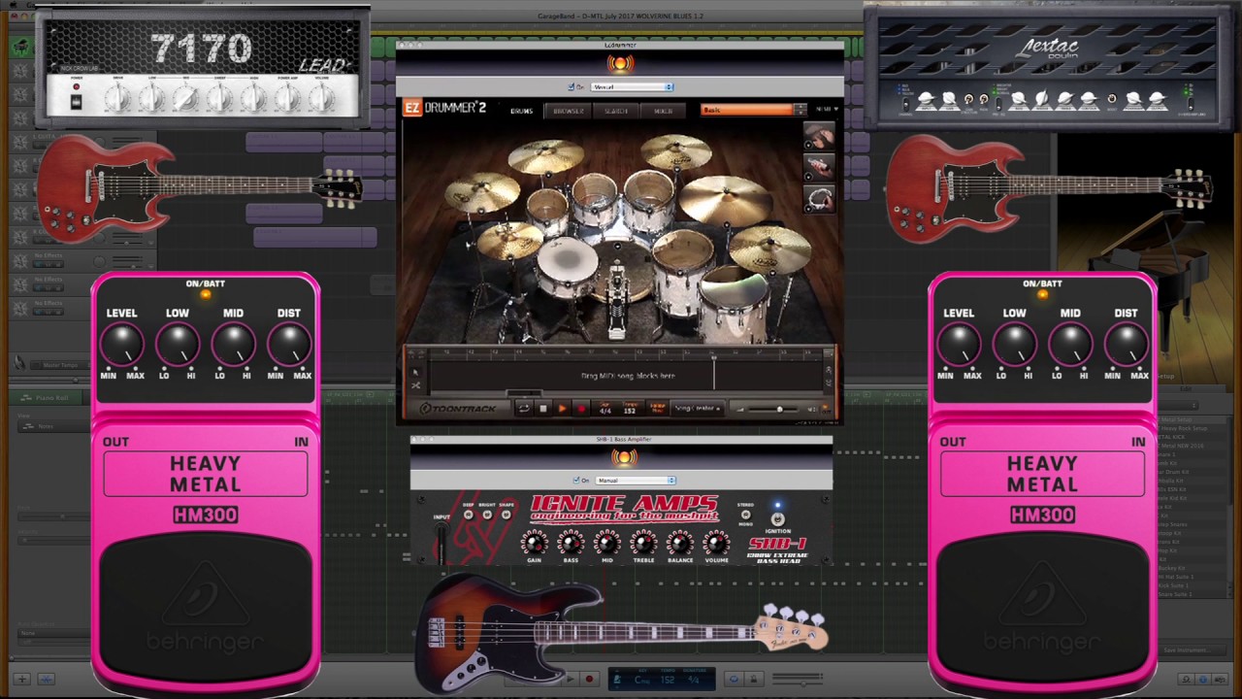Click the Bass knob on SHB-1 amp

pyautogui.click(x=571, y=543)
